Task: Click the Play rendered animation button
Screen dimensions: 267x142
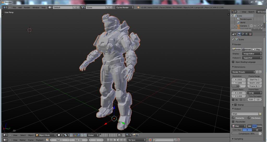Action: [257, 49]
